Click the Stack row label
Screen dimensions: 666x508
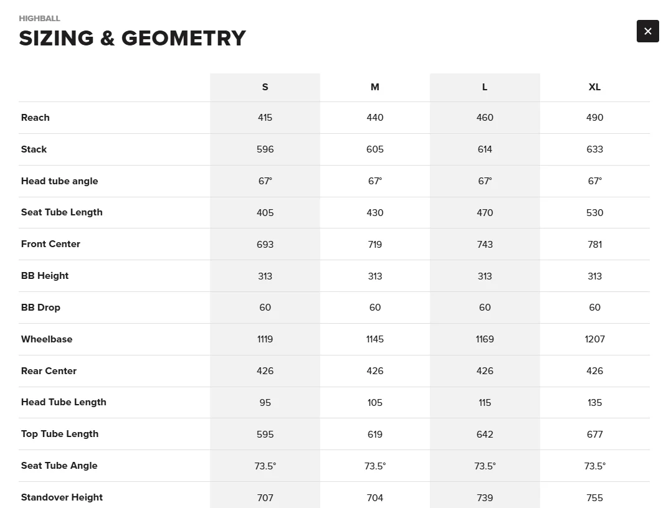[x=34, y=149]
